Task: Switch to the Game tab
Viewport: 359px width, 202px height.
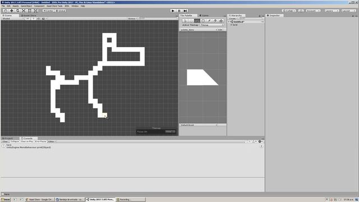Action: tap(204, 15)
